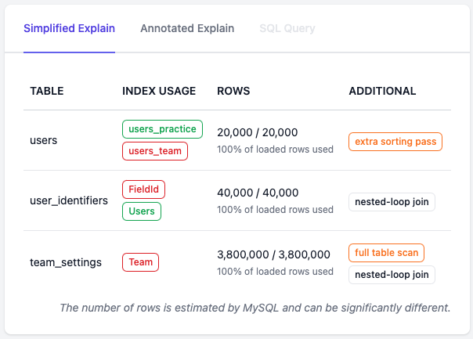Click the extra sorting pass badge
Image resolution: width=473 pixels, height=339 pixels.
tap(395, 142)
